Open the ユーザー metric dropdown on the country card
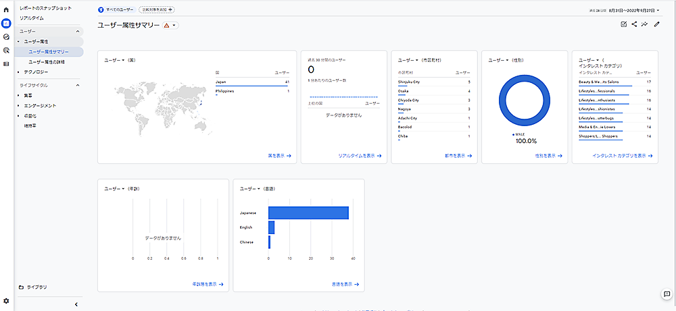This screenshot has width=676, height=311. (115, 60)
